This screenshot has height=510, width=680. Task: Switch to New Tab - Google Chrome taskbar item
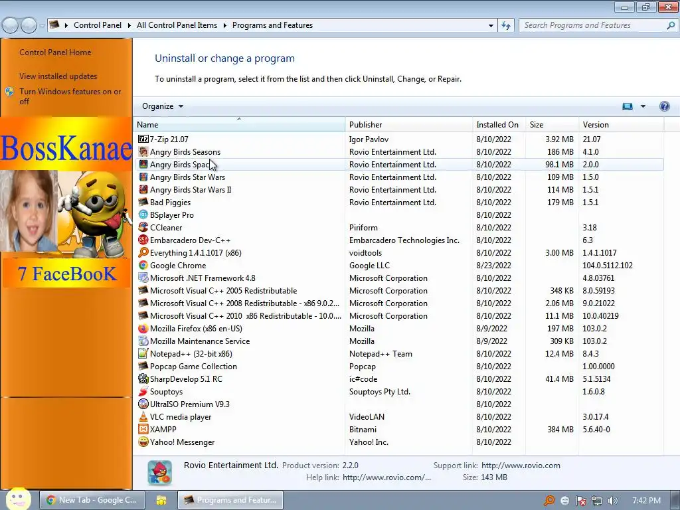[92, 500]
